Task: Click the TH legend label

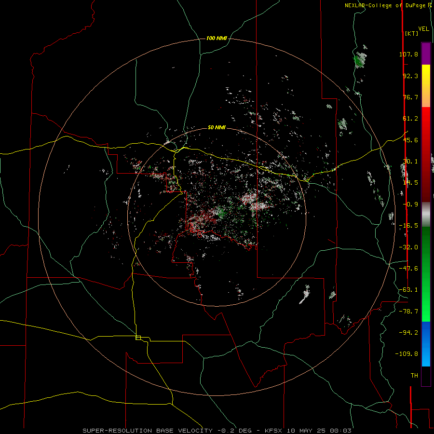Action: (414, 375)
